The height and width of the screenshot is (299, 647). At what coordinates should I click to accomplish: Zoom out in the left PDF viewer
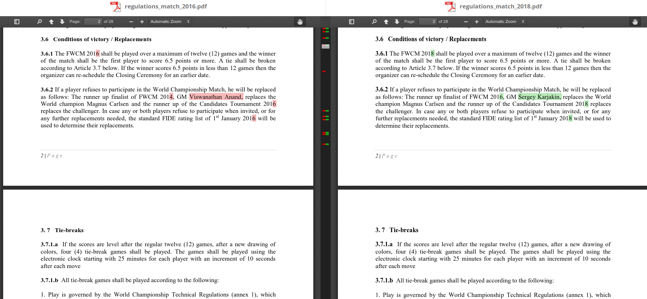(x=131, y=22)
